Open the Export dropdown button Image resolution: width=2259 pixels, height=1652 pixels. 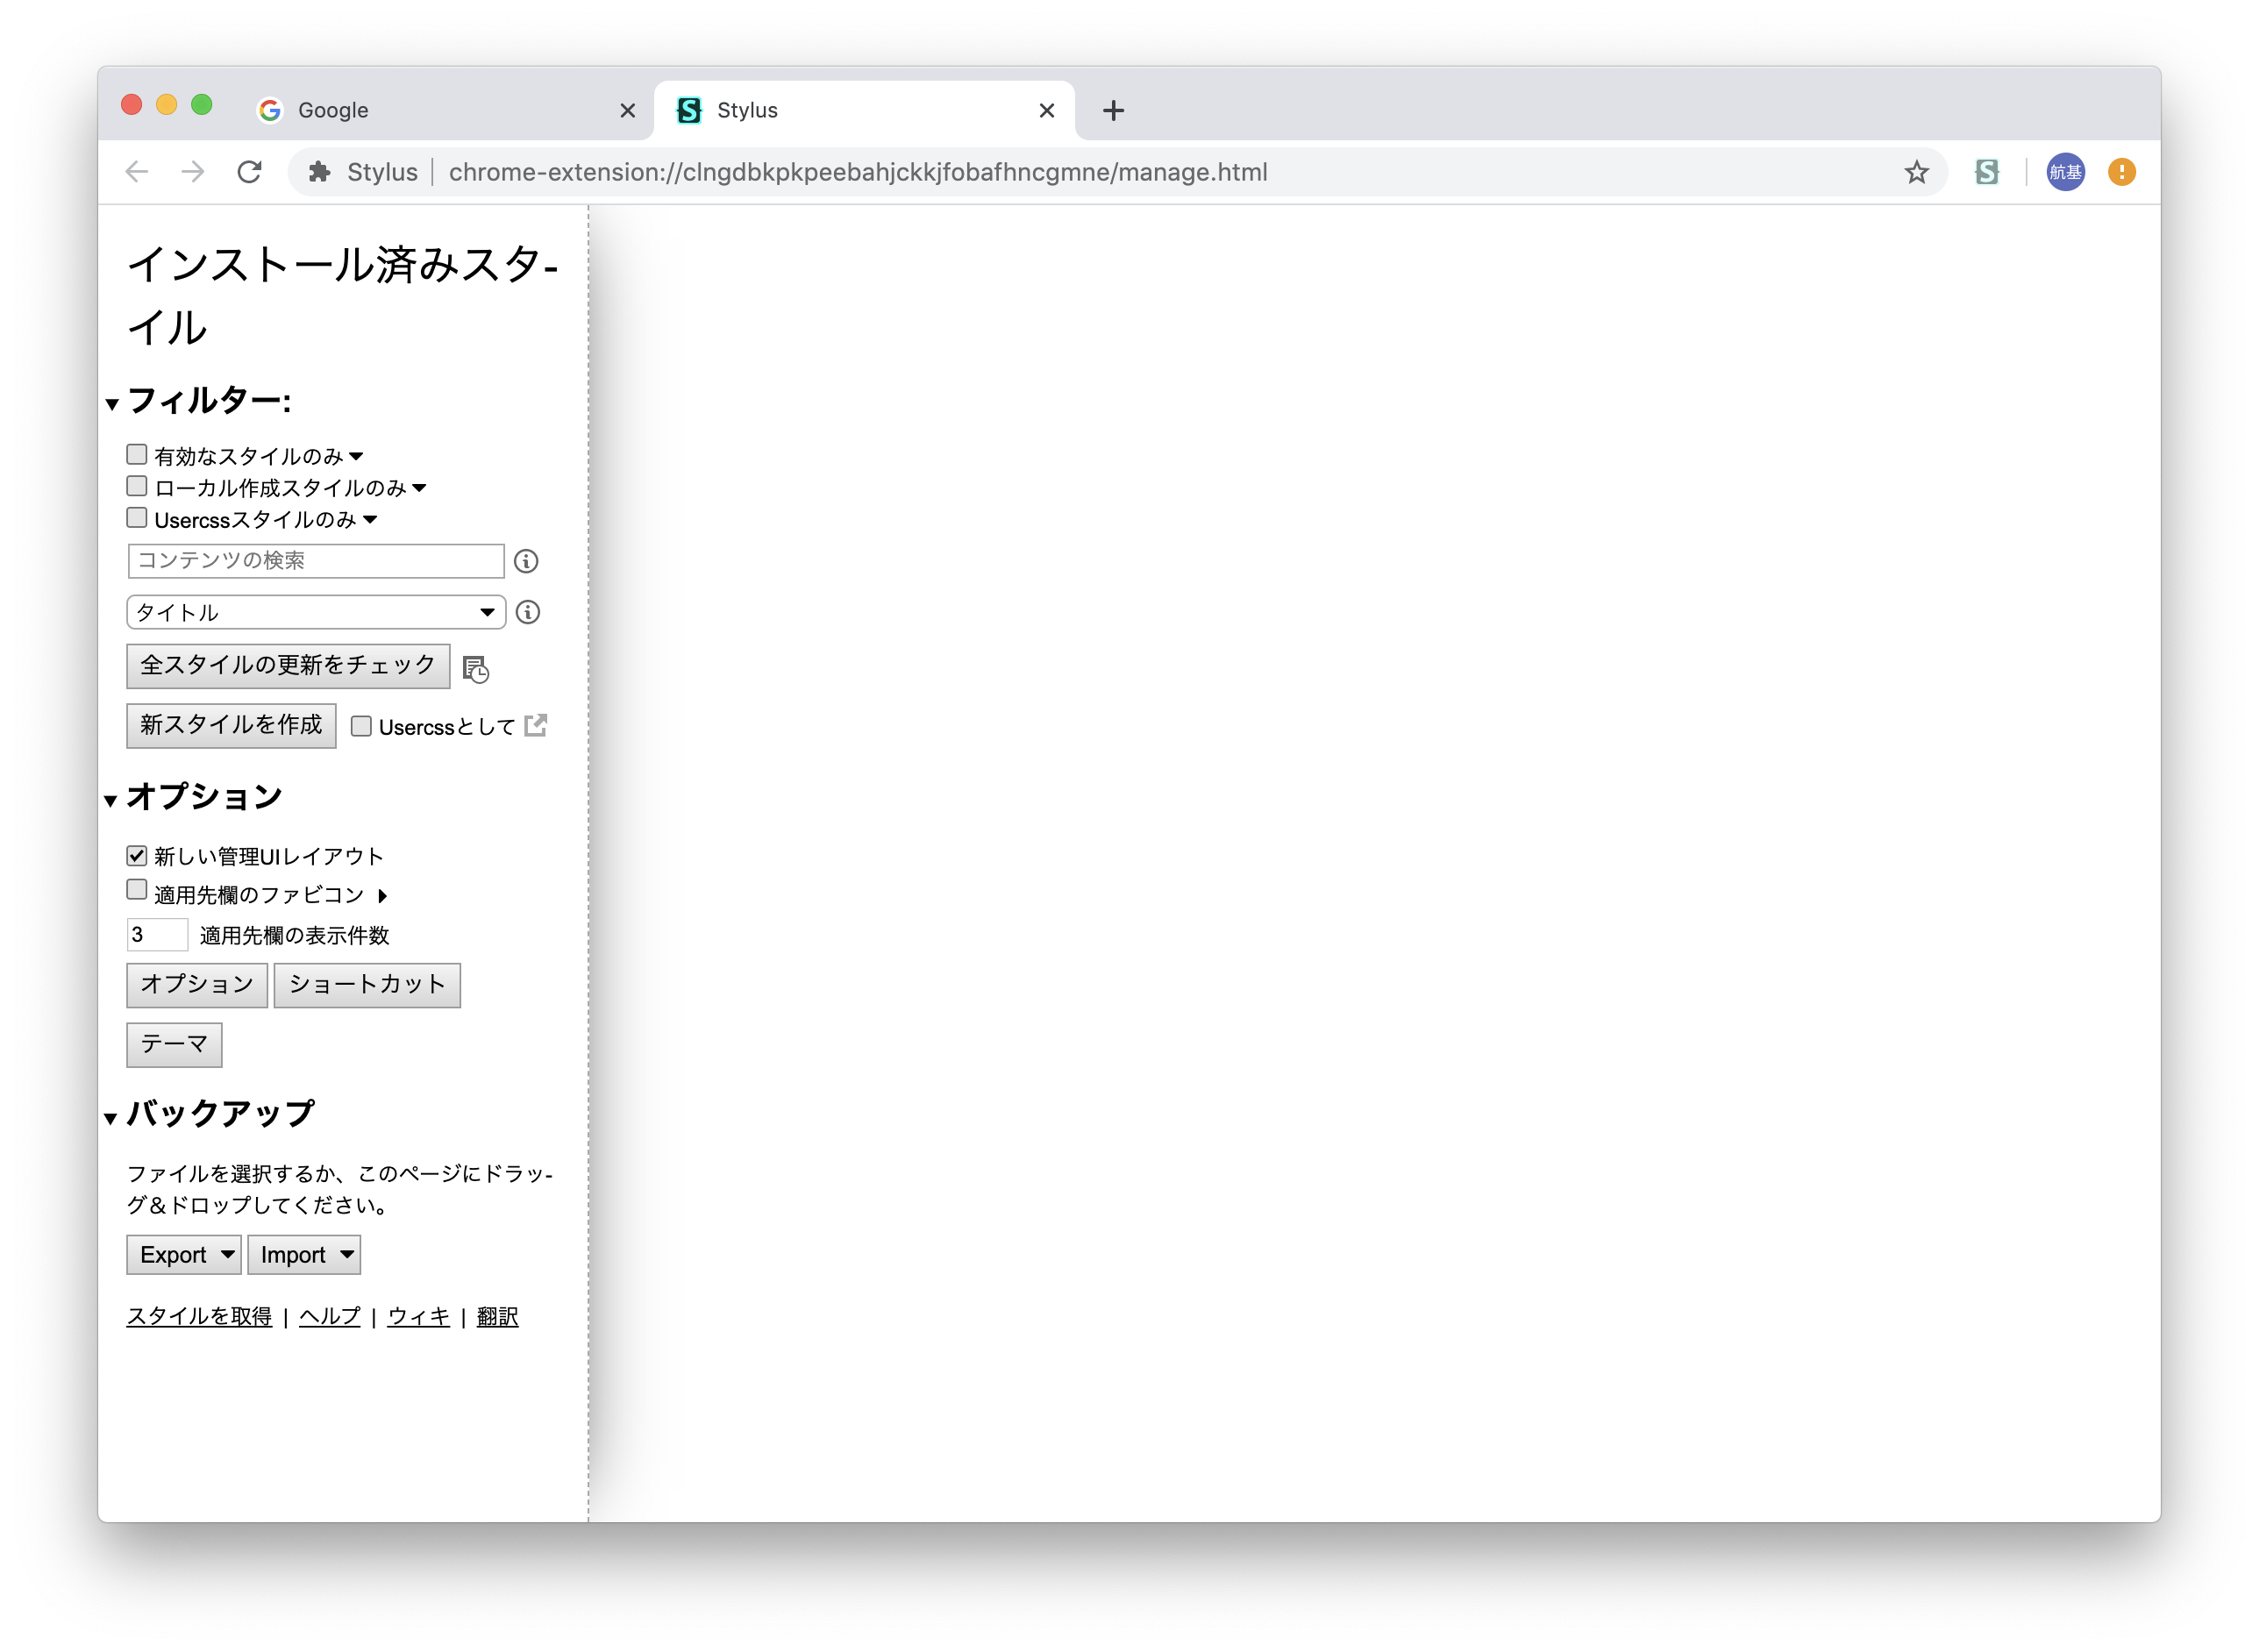click(184, 1254)
